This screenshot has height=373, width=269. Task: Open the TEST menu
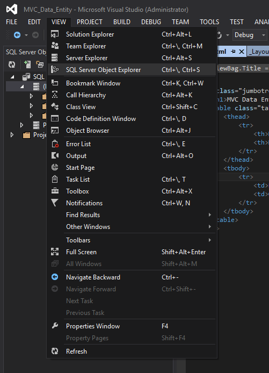pos(237,22)
